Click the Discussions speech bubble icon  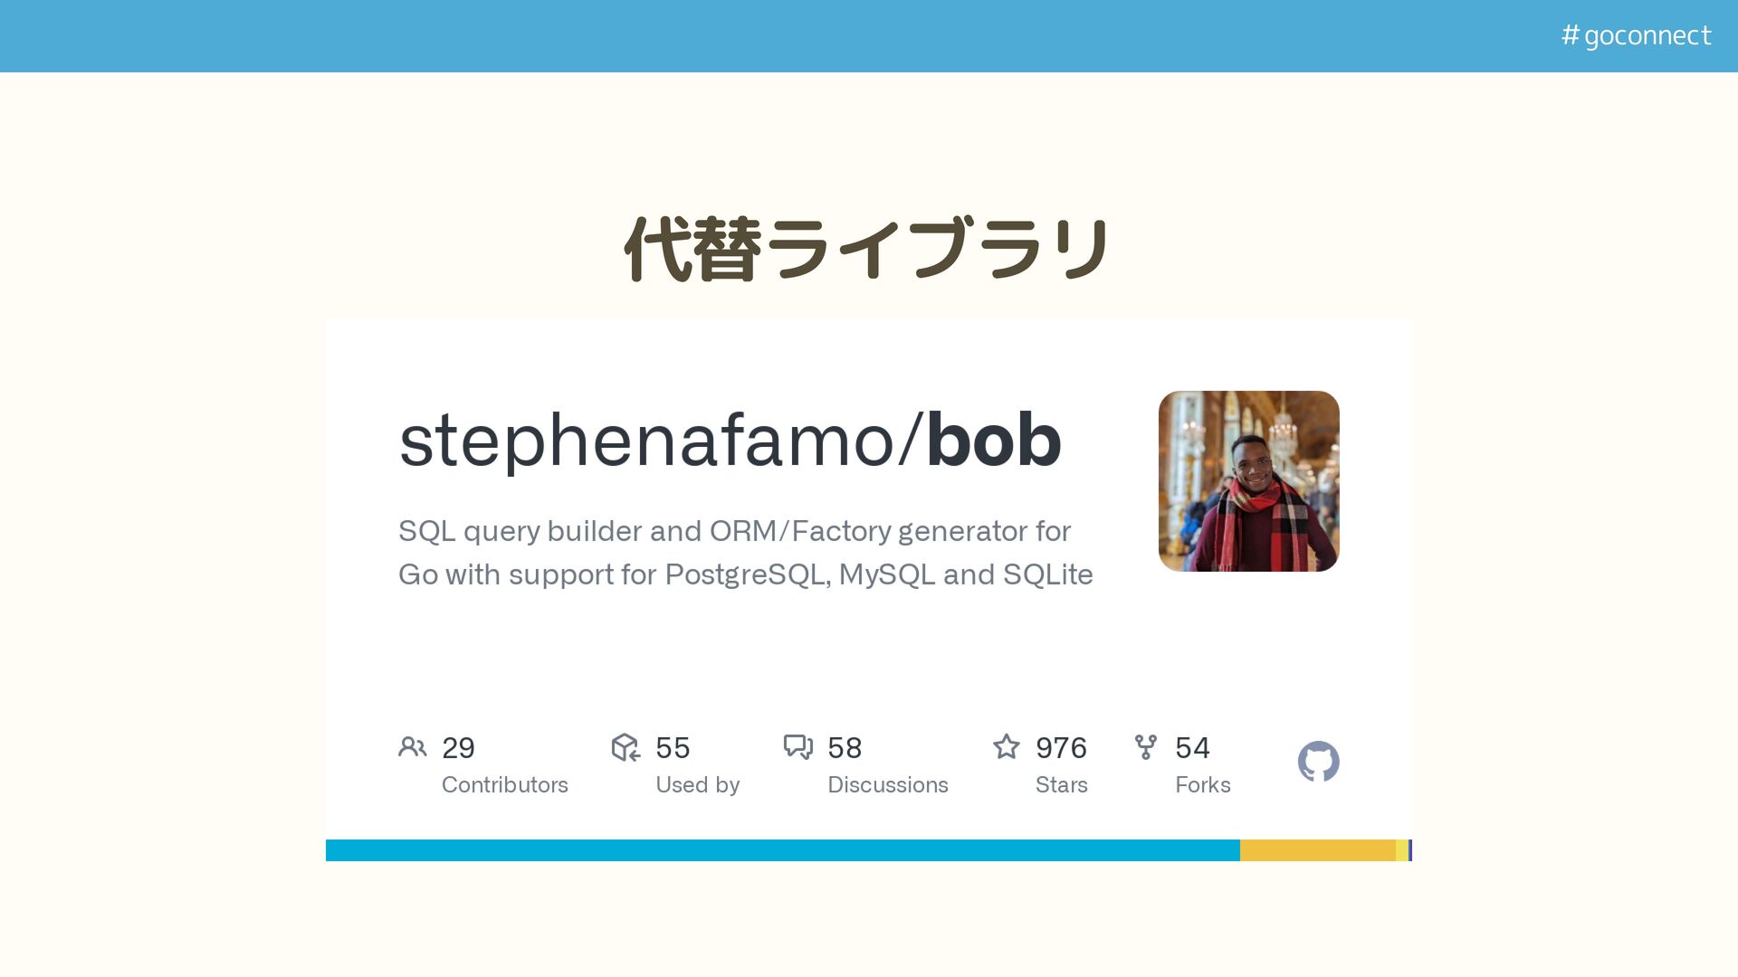(x=797, y=747)
